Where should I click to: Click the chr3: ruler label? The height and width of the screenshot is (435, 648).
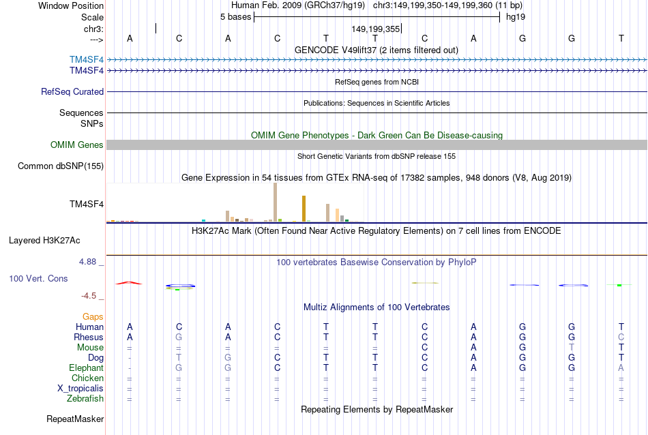click(93, 29)
